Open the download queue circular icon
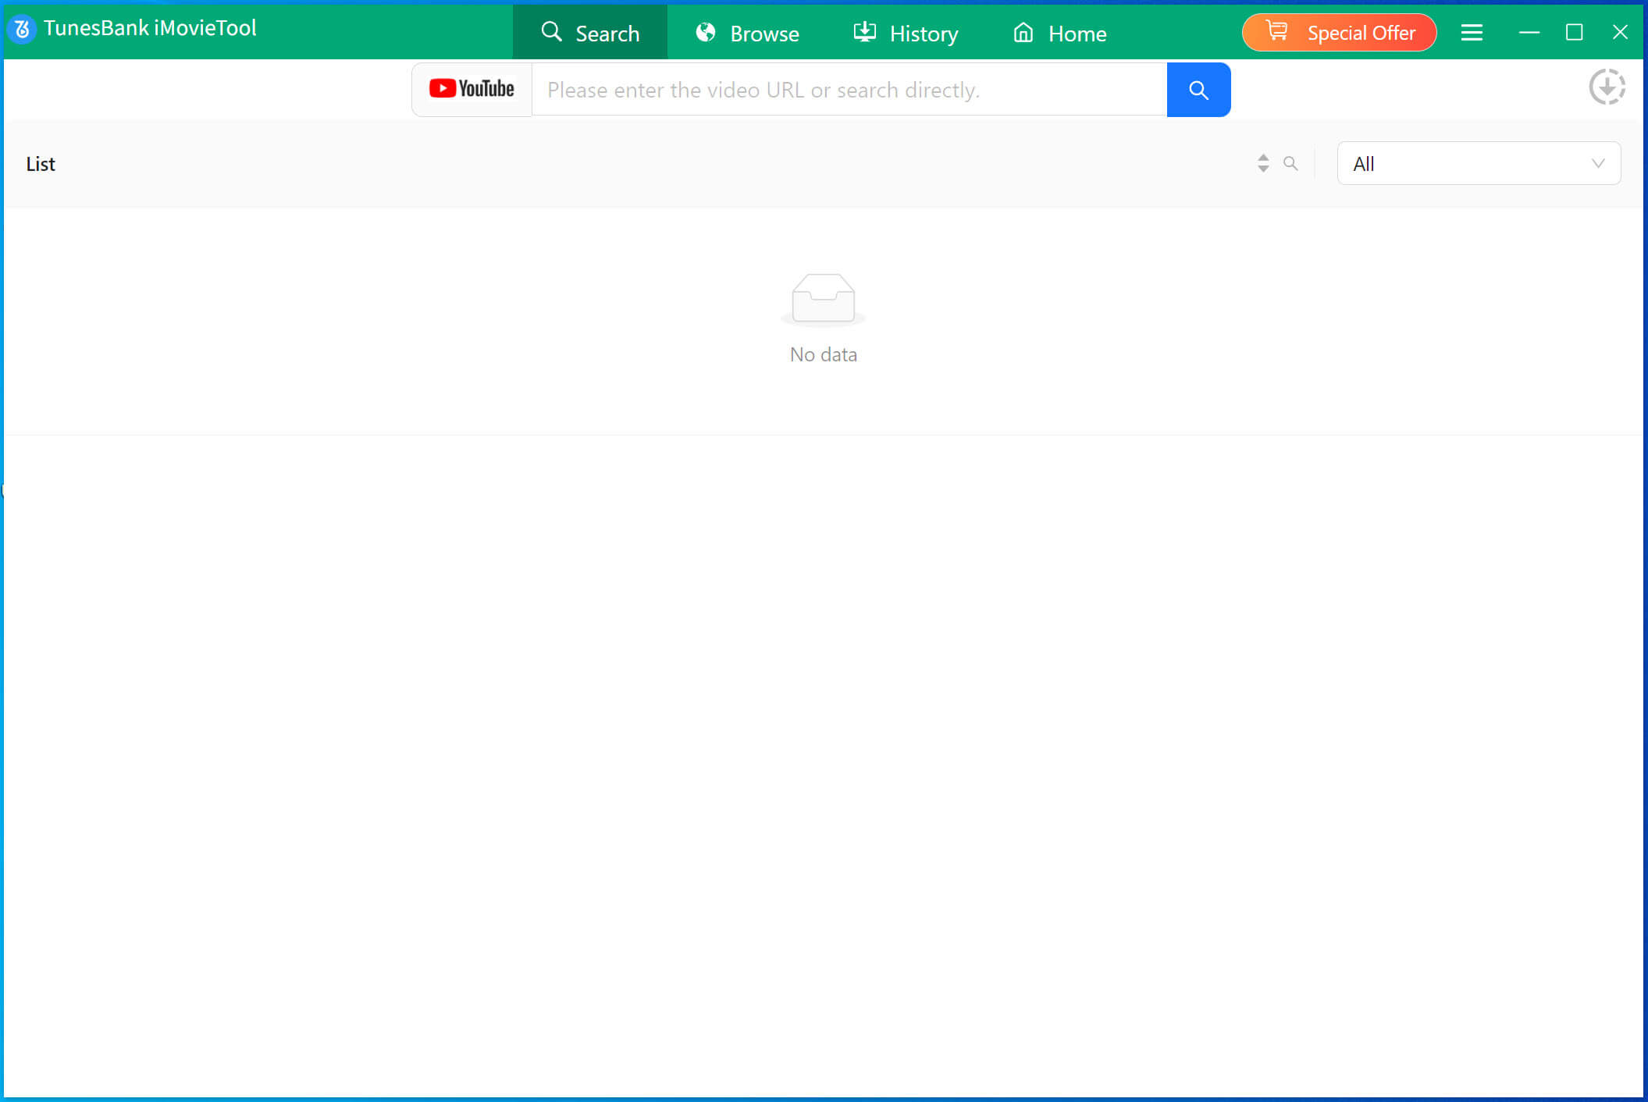1648x1102 pixels. coord(1607,87)
